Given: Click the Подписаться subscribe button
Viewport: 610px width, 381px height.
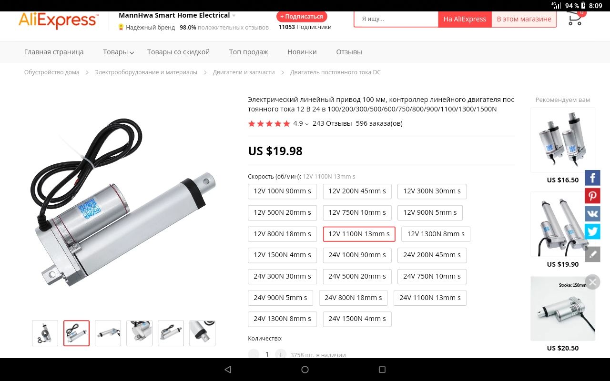Looking at the screenshot, I should 302,17.
